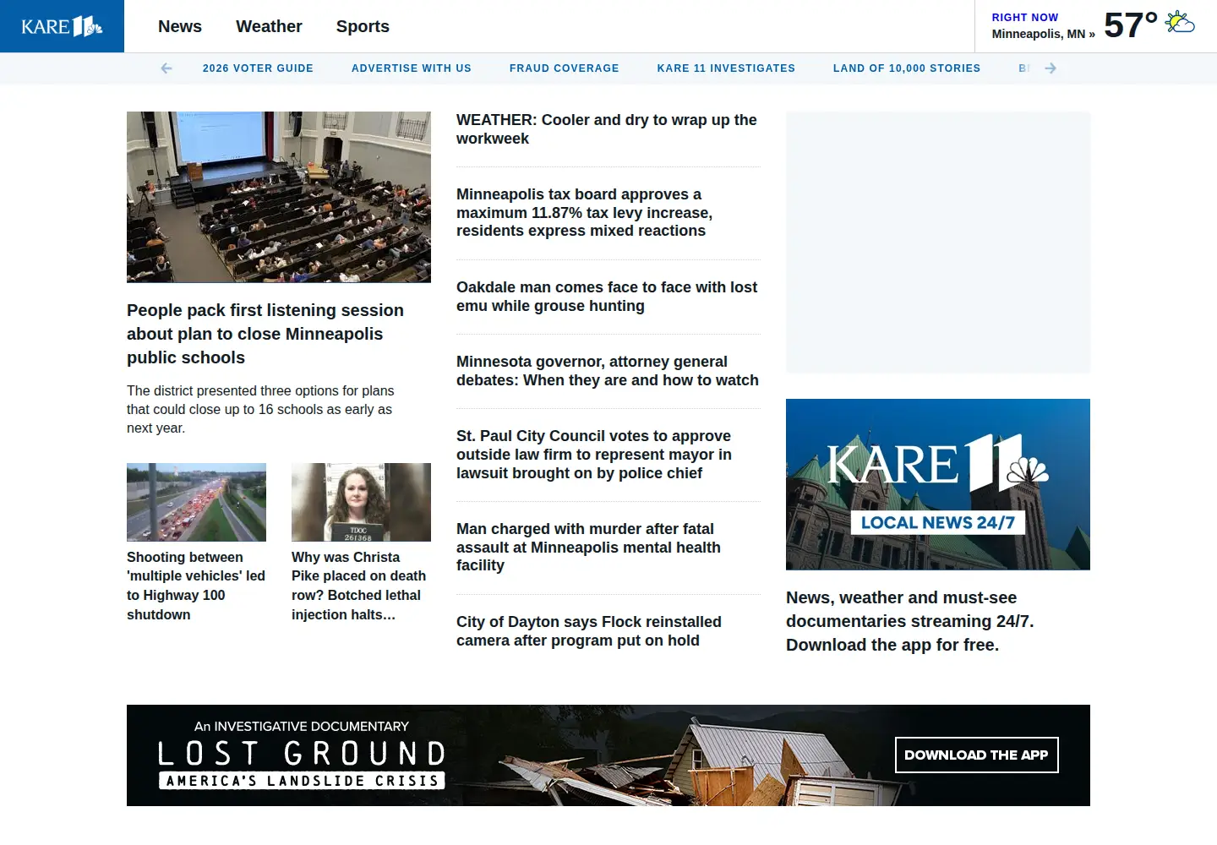The width and height of the screenshot is (1217, 845).
Task: Open mental health facility murder charge story
Action: click(x=589, y=547)
